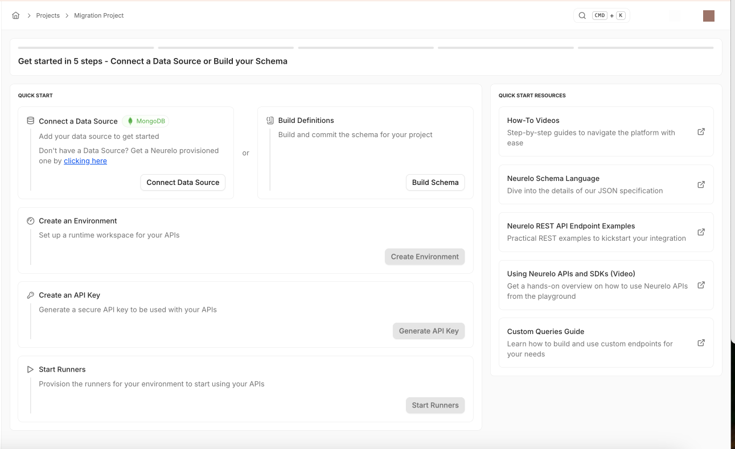Select the MongoDB badge
Viewport: 735px width, 449px height.
146,121
